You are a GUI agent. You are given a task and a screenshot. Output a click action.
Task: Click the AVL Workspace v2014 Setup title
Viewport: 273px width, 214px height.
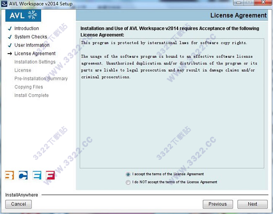coord(41,4)
